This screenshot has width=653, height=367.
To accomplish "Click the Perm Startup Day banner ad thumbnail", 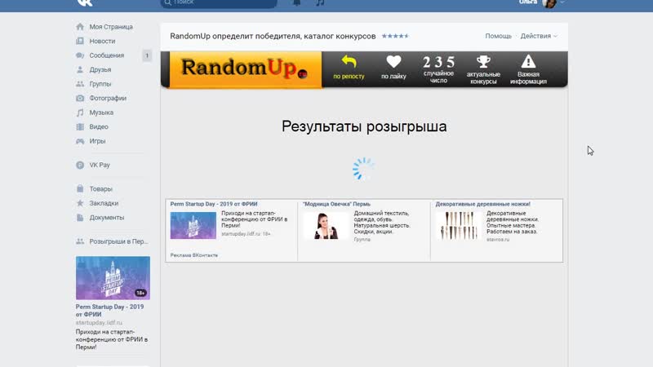I will 193,226.
